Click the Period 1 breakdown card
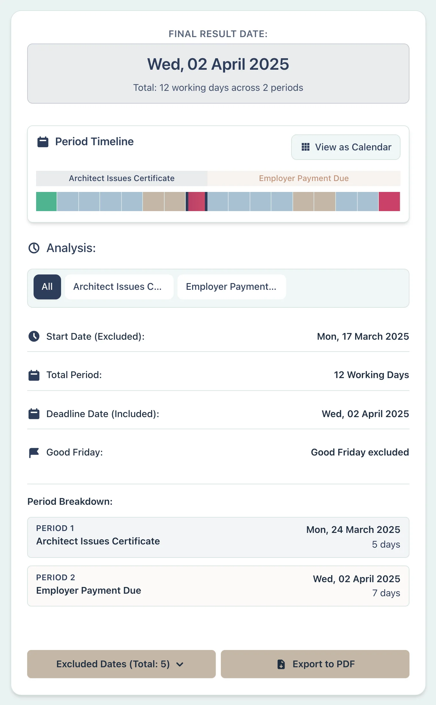Viewport: 436px width, 705px height. tap(218, 537)
